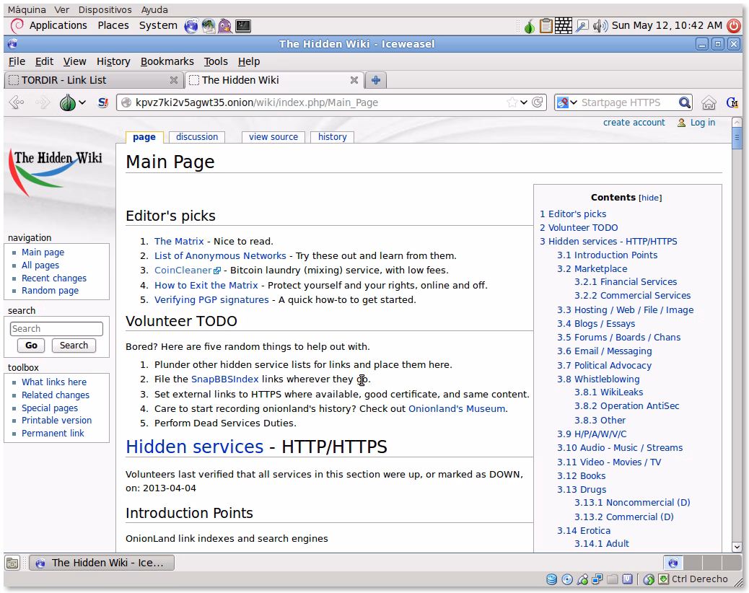Click the VirtualBox optical disk status icon
Viewport: 749px width, 593px height.
pyautogui.click(x=567, y=579)
